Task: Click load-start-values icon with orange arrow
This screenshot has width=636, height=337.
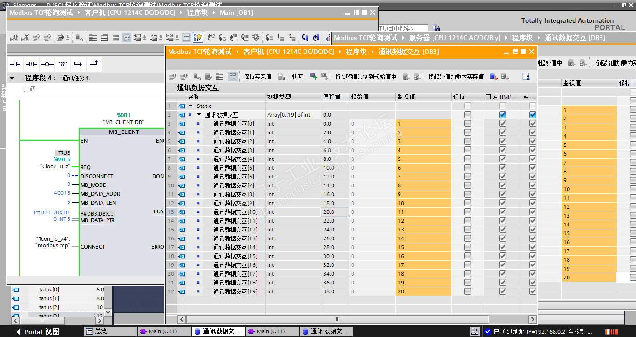Action: (494, 77)
